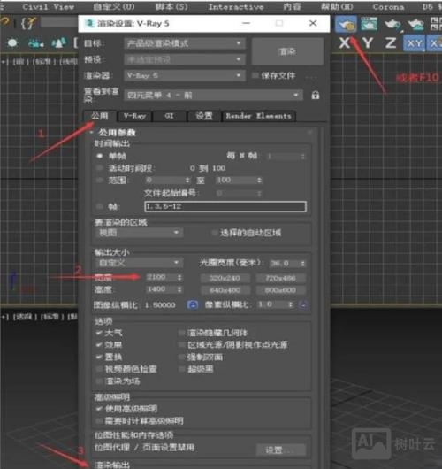The width and height of the screenshot is (442, 469).
Task: Click the XY plane constraint button
Action: pos(414,43)
